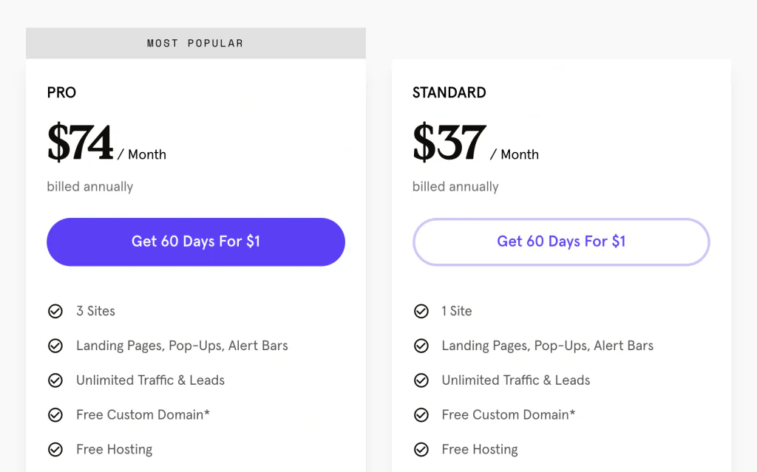Click Get 60 Days For $1 on STANDARD plan
The width and height of the screenshot is (757, 472).
(x=561, y=242)
